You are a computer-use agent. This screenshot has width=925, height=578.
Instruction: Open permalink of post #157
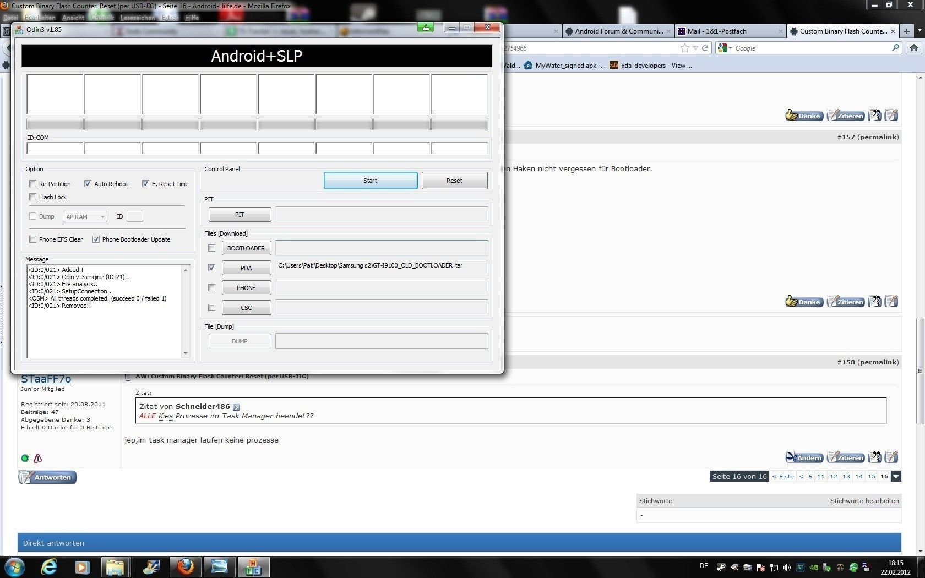coord(878,137)
